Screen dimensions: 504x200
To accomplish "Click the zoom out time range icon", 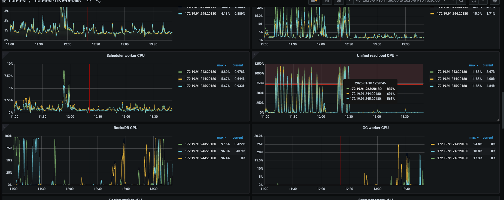I will tap(461, 1).
